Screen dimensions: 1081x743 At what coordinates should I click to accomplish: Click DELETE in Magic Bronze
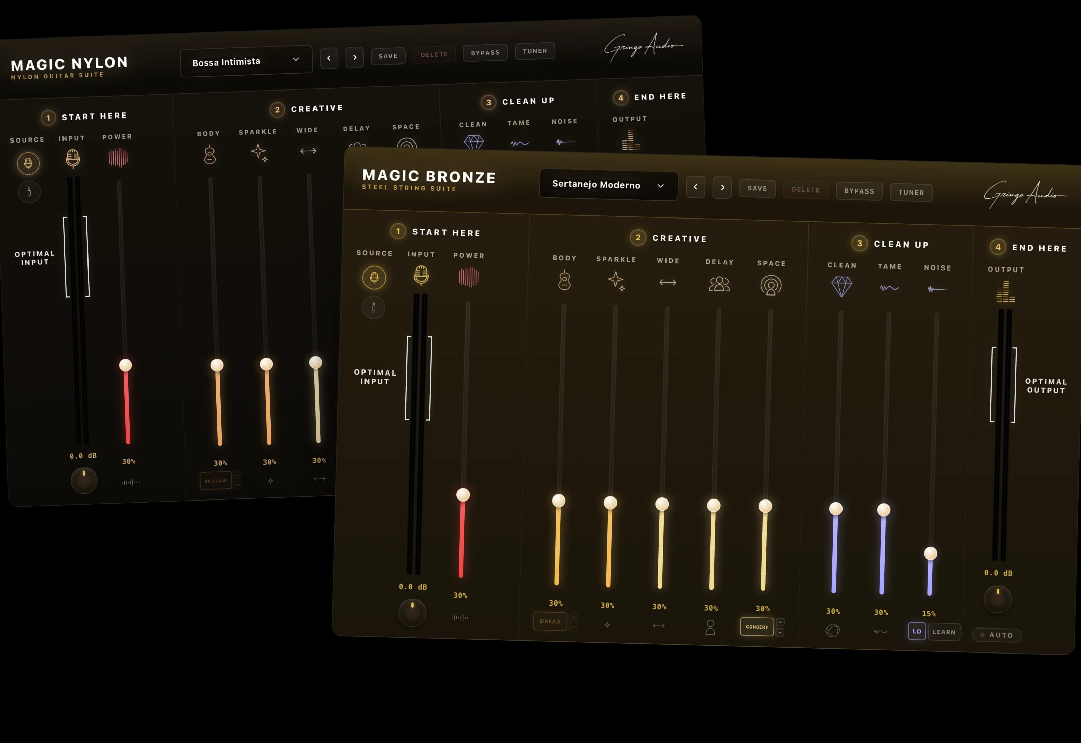(x=806, y=189)
